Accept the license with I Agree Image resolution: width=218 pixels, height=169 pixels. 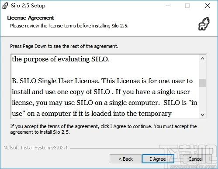(158, 159)
